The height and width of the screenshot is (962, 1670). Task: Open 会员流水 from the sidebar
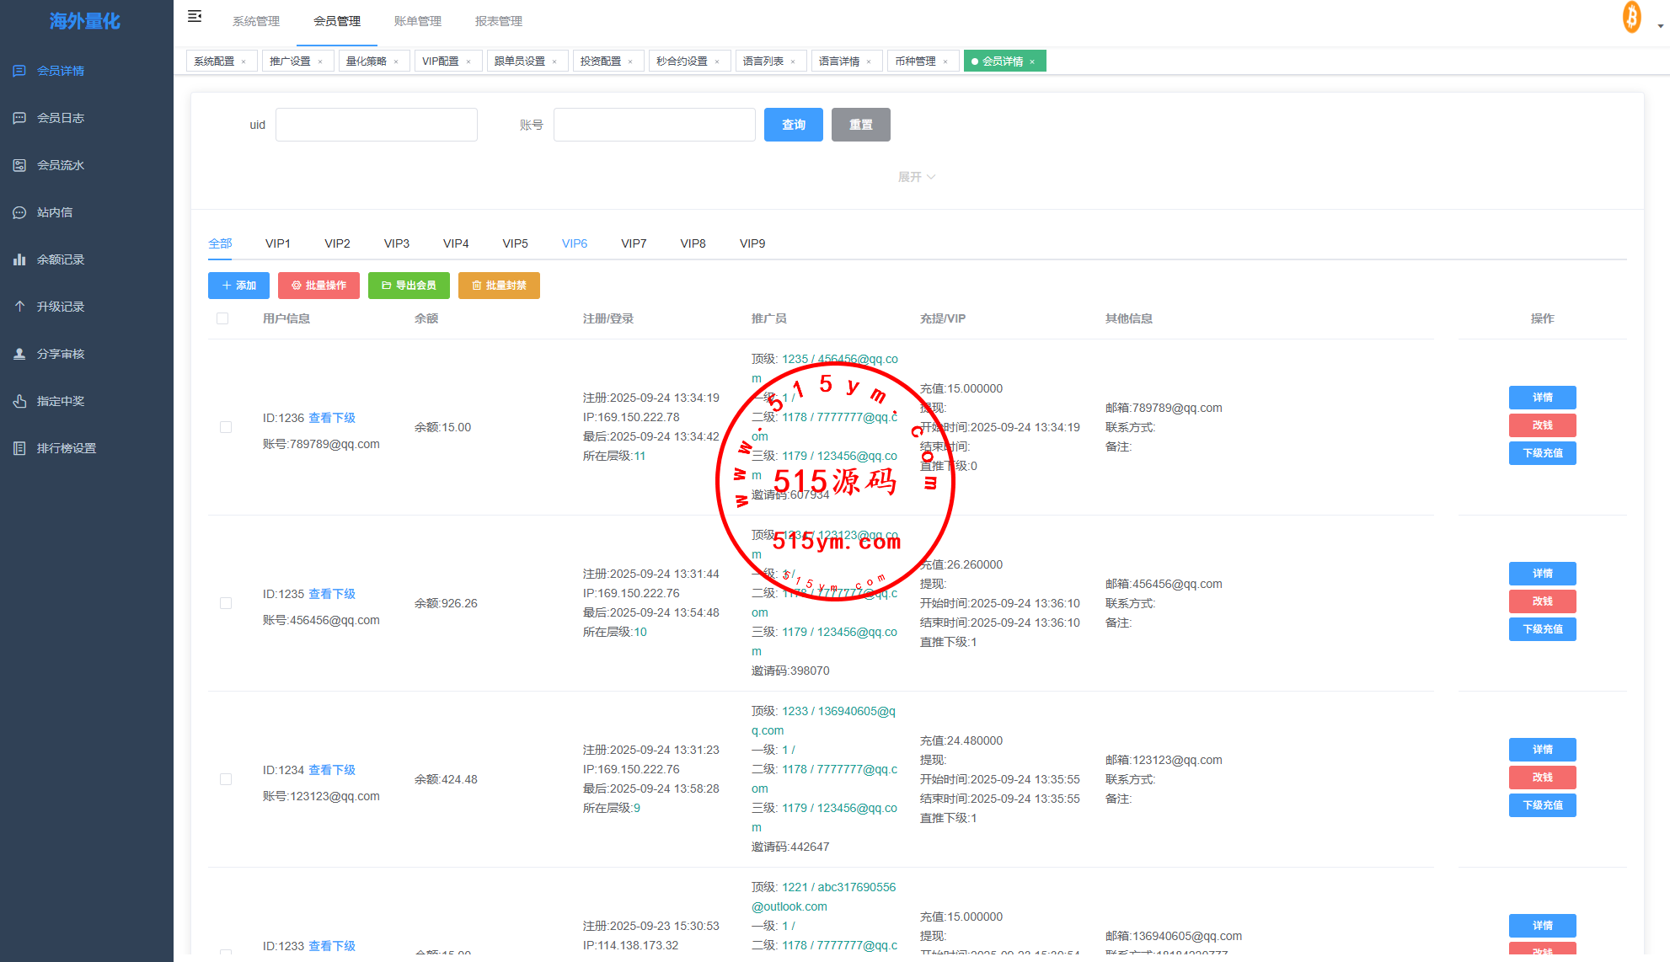[60, 165]
